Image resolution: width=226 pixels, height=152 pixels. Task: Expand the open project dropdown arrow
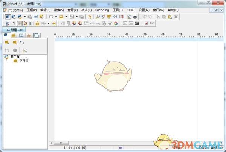[25, 17]
